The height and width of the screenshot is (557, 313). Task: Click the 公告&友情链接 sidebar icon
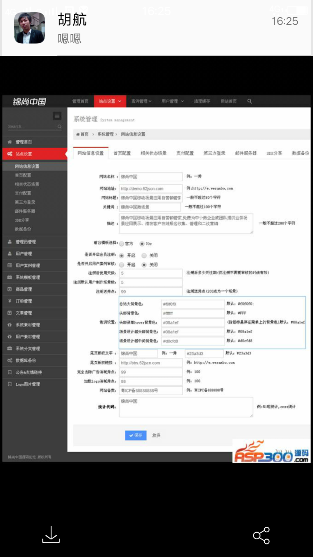tap(10, 372)
